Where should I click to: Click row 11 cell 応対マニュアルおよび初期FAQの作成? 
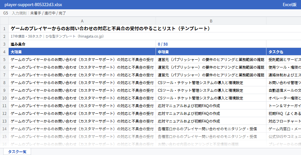click(211, 106)
